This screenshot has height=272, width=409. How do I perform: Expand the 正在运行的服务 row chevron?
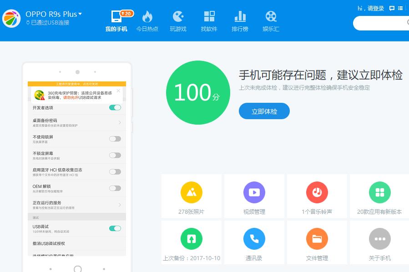coord(120,205)
